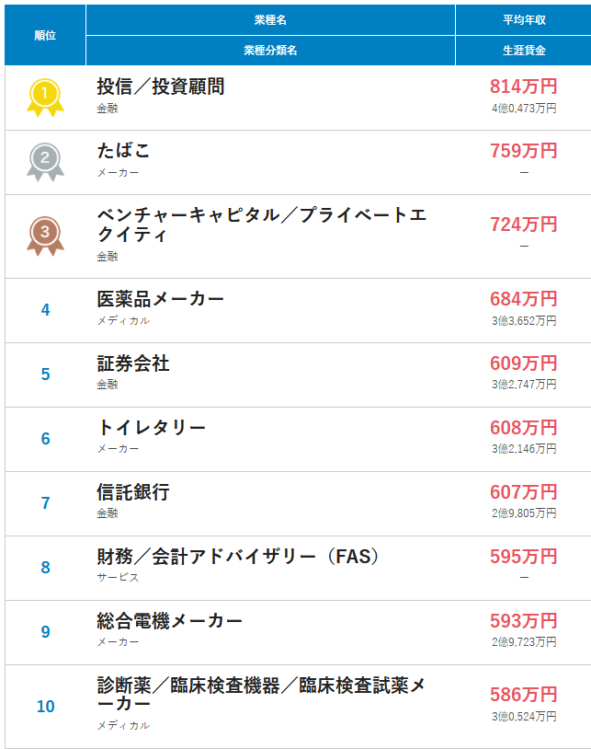Click the 信託銀行 industry name
This screenshot has width=591, height=749.
(133, 492)
